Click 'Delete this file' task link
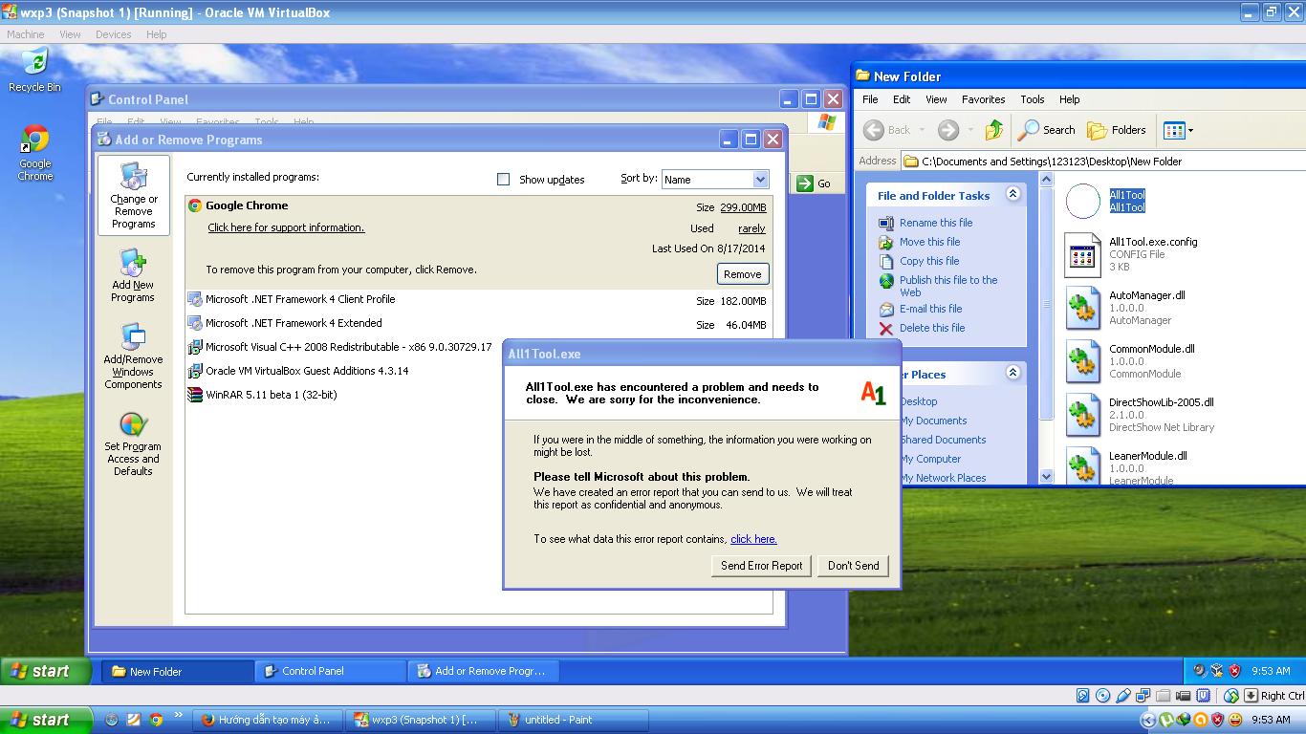 932,328
